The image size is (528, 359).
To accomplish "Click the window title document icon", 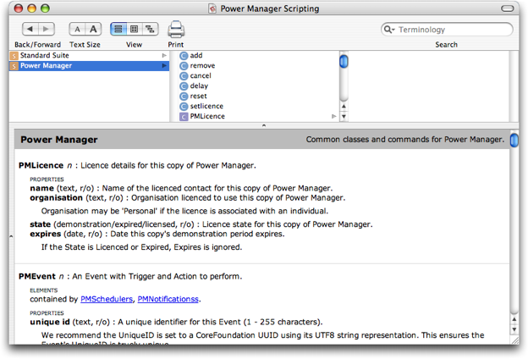I will (212, 8).
